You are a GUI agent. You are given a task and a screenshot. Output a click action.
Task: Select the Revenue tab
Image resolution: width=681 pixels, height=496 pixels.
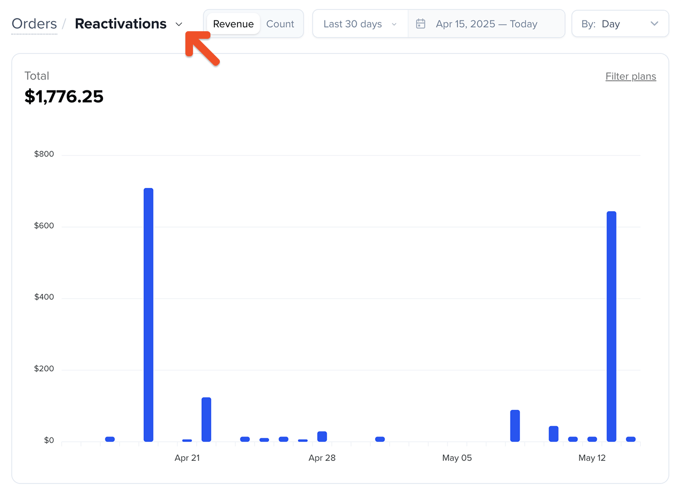pyautogui.click(x=233, y=23)
